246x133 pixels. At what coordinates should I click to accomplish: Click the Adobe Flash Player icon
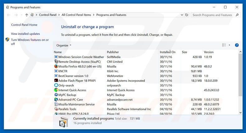(56, 80)
